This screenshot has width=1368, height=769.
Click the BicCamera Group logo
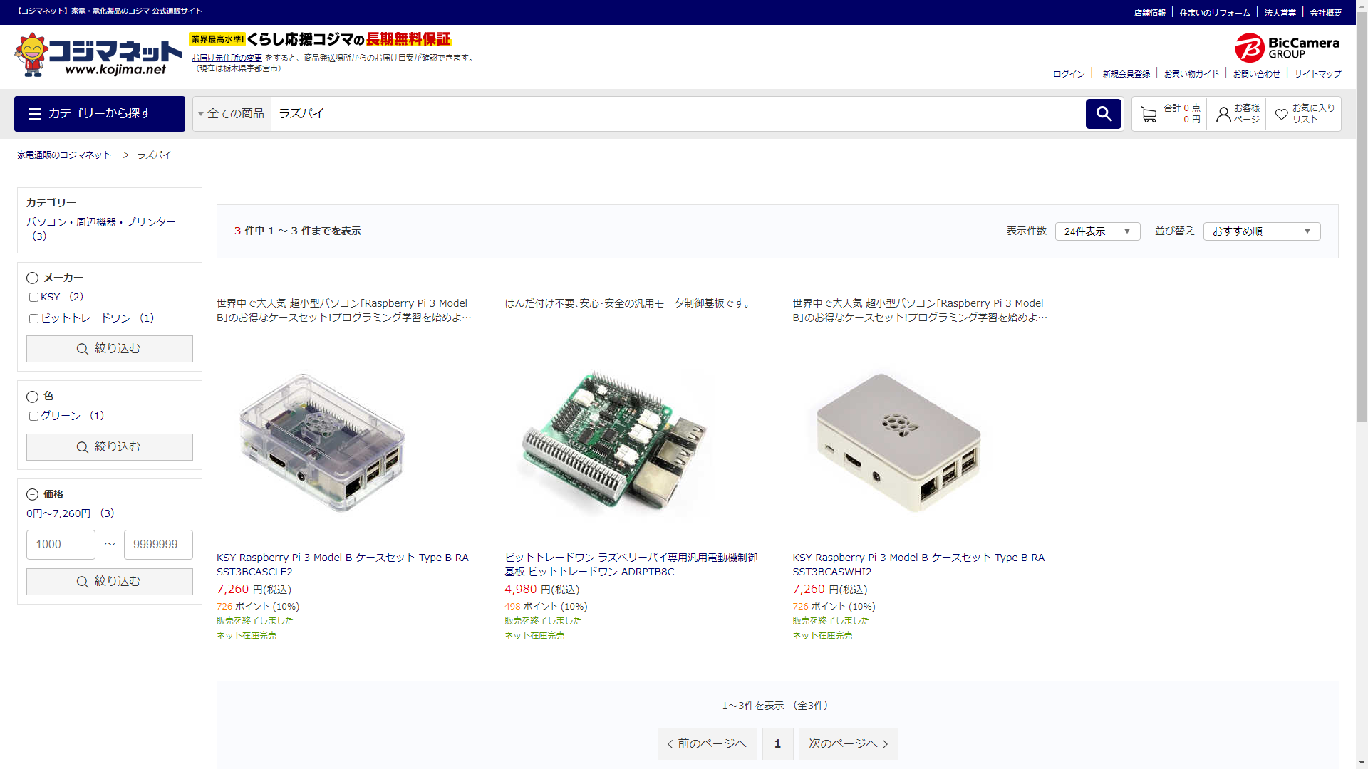tap(1287, 48)
